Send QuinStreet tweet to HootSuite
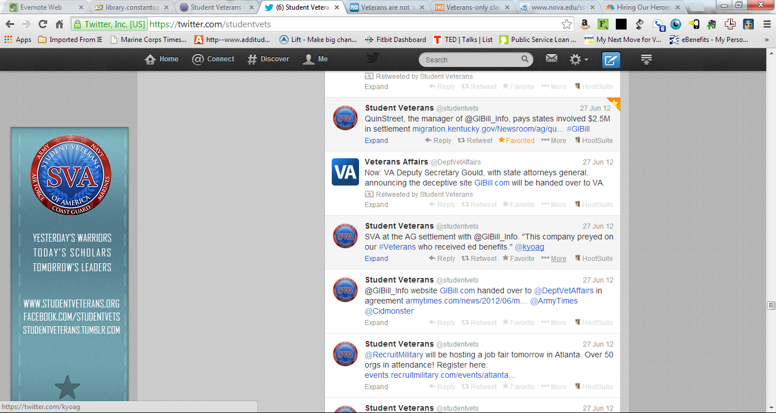 [x=594, y=141]
